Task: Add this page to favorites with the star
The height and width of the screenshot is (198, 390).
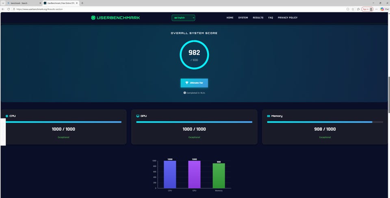Action: (x=353, y=9)
